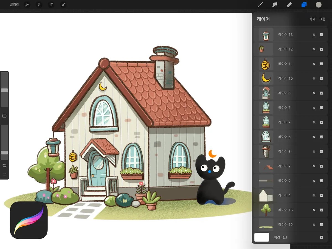This screenshot has height=249, width=332.
Task: Expand blend mode N of 레이어 2
Action: point(314,166)
